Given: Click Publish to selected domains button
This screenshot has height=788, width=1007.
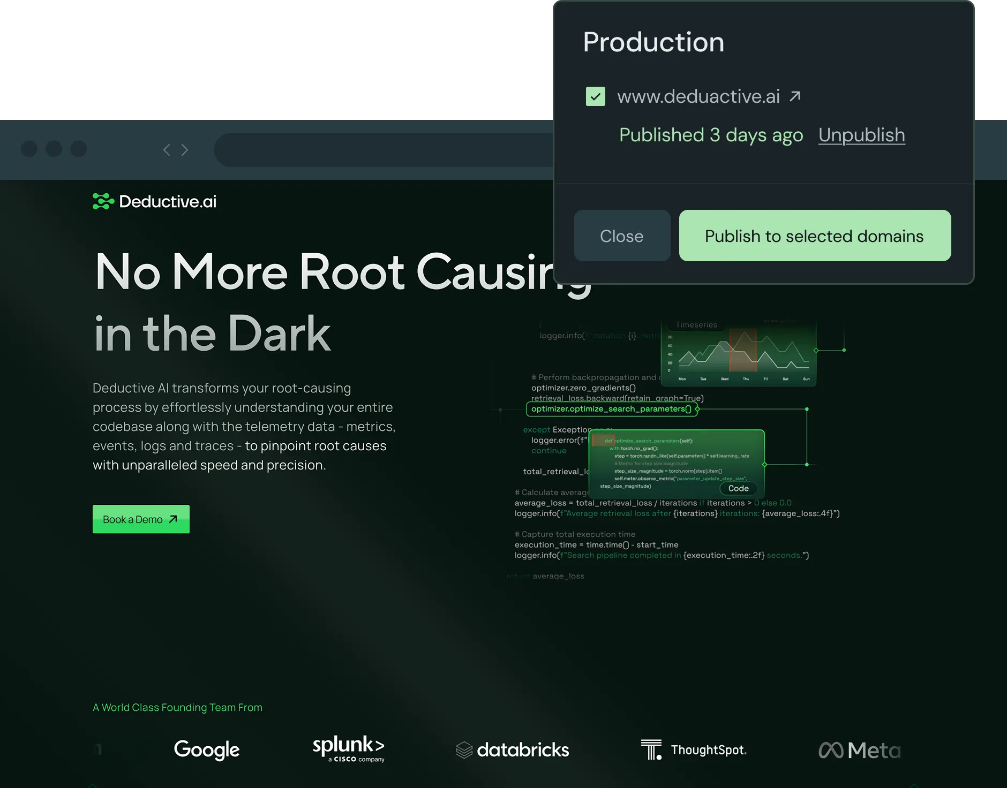Looking at the screenshot, I should (815, 236).
